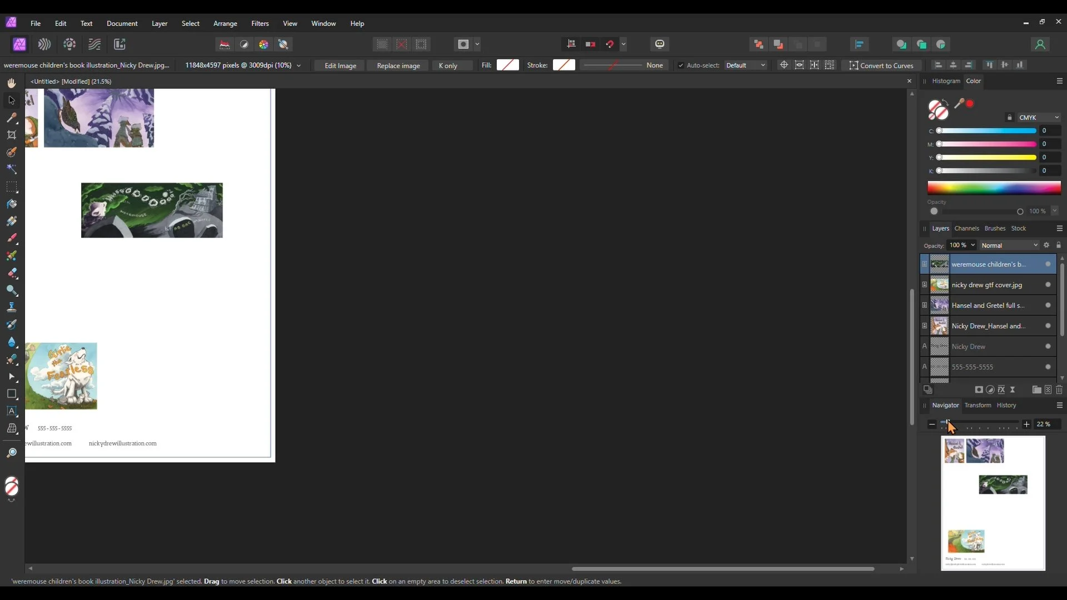Screen dimensions: 1067x600
Task: Select the Artistic Text tool
Action: pos(12,411)
